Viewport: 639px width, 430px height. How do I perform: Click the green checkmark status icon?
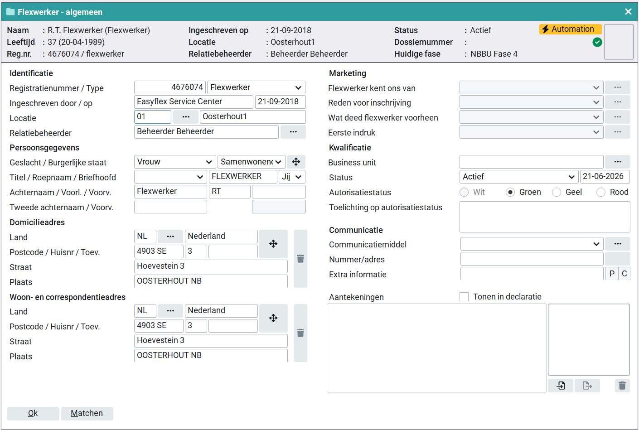tap(597, 42)
